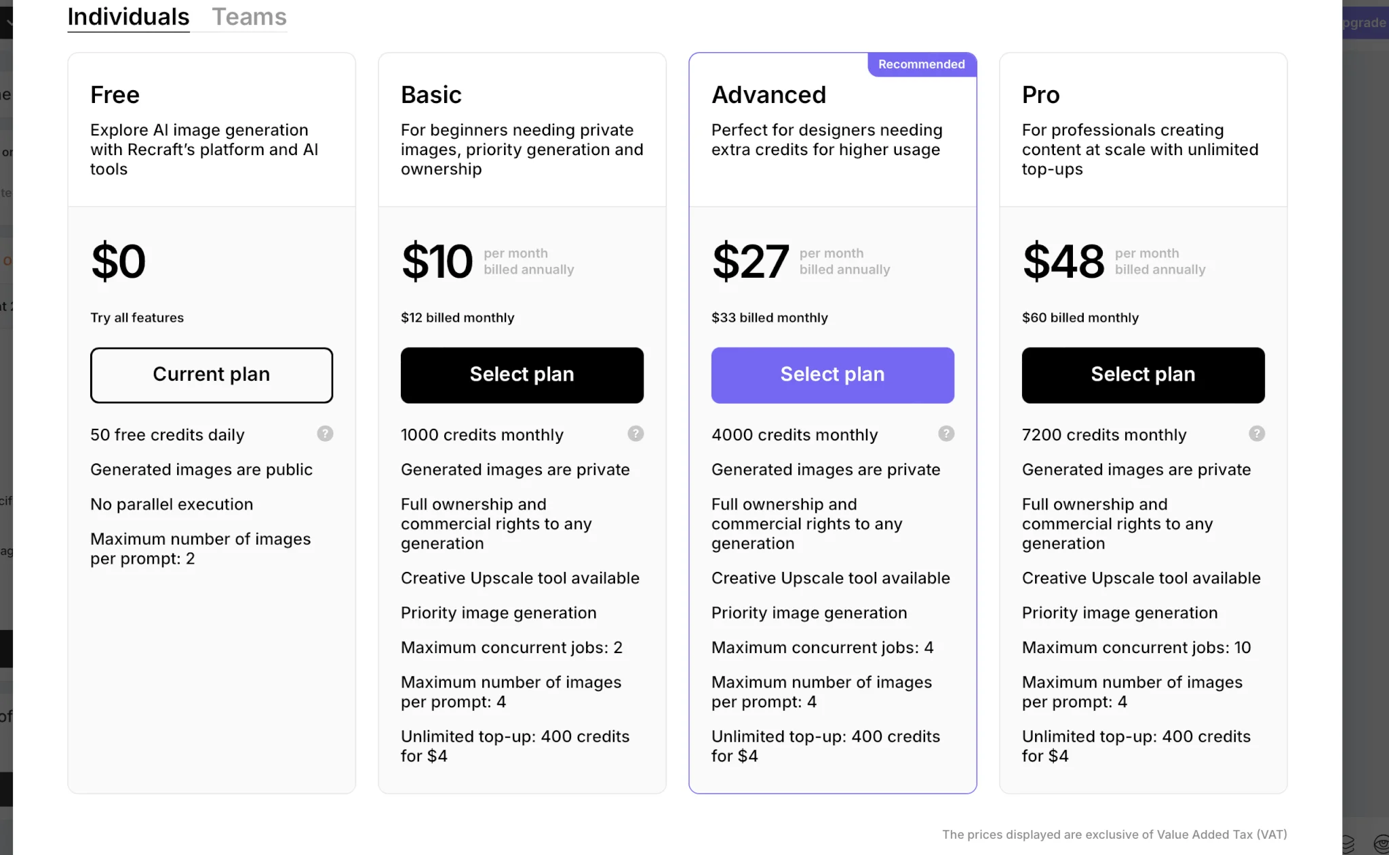Screen dimensions: 1389x855
Task: Choose the purple Advanced Select plan button
Action: click(832, 375)
